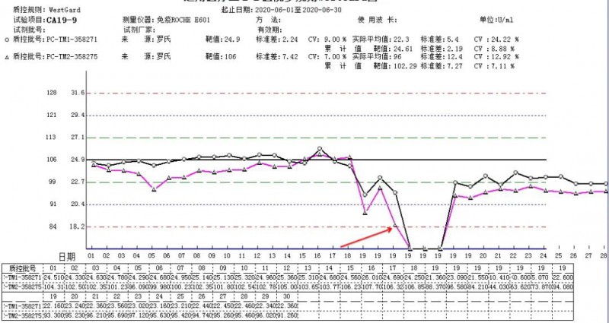Click the target value '靶值:24.9'
The image size is (609, 323).
[x=222, y=40]
